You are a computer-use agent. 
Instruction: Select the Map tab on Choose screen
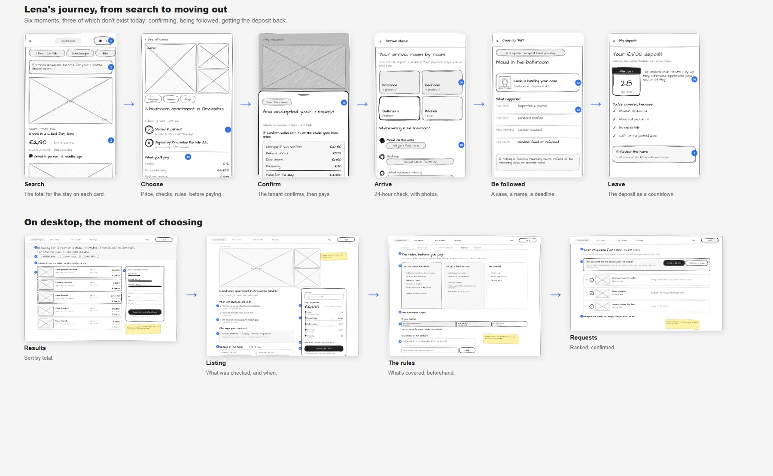pos(188,99)
